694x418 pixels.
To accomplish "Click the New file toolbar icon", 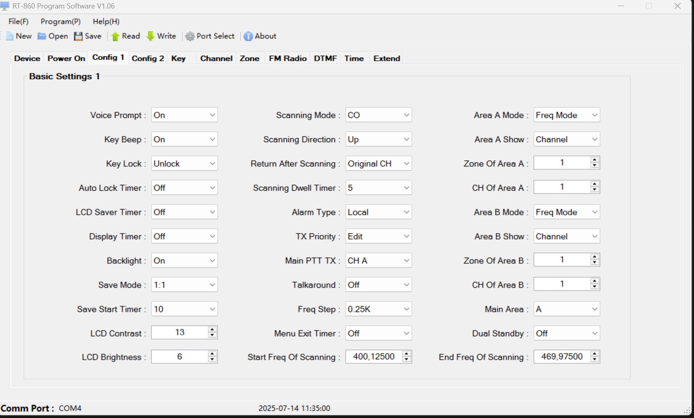I will point(10,36).
